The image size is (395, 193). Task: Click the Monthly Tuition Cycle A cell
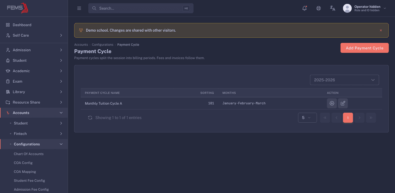pos(103,104)
